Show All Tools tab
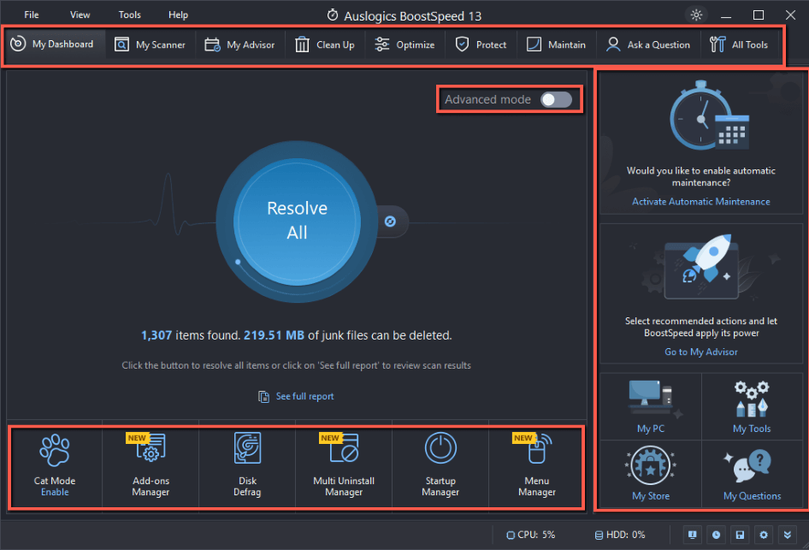This screenshot has width=809, height=550. coord(740,44)
